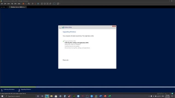Take a snapshot of this virtual machine
Viewport: 175px width, 98px height.
click(x=33, y=4)
